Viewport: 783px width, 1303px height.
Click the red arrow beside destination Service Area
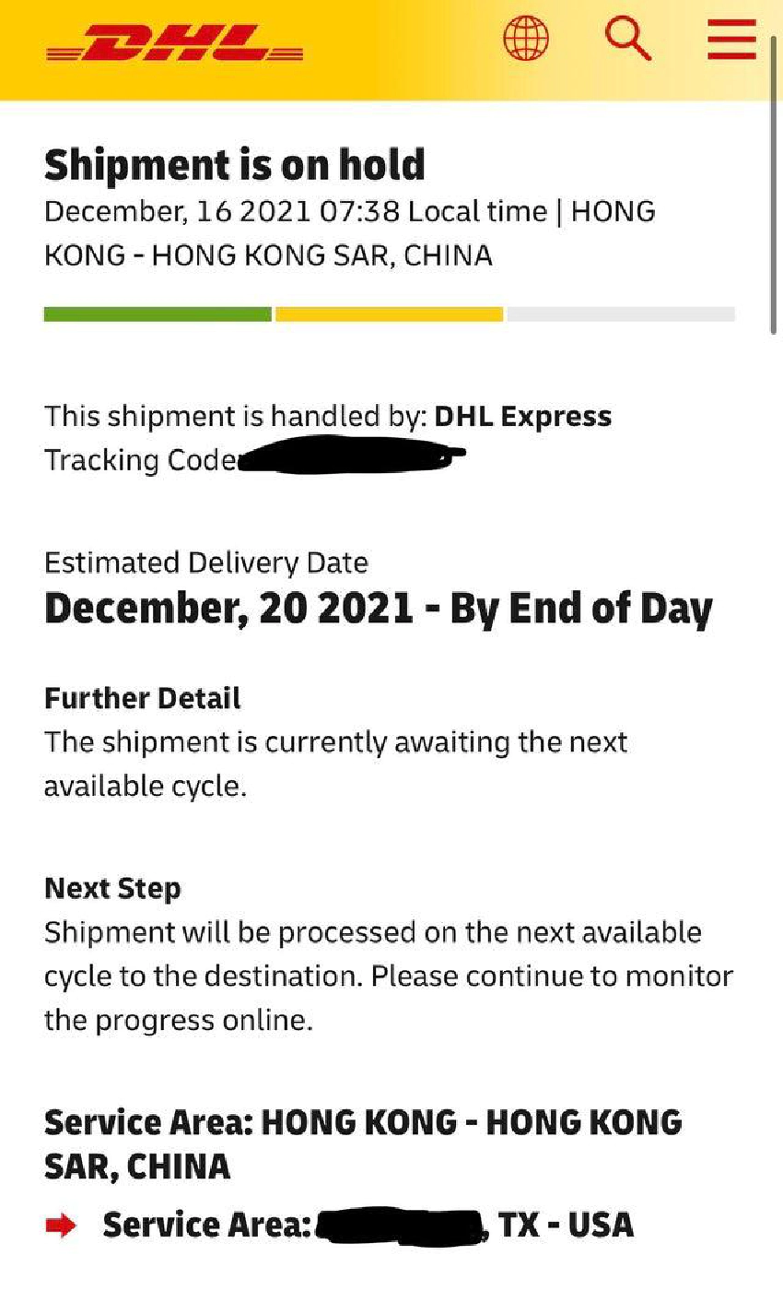61,1226
